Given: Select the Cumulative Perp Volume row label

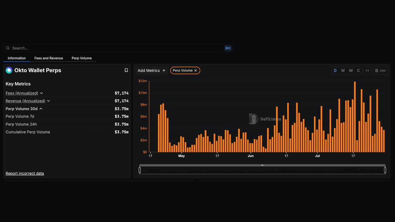Looking at the screenshot, I should 28,132.
